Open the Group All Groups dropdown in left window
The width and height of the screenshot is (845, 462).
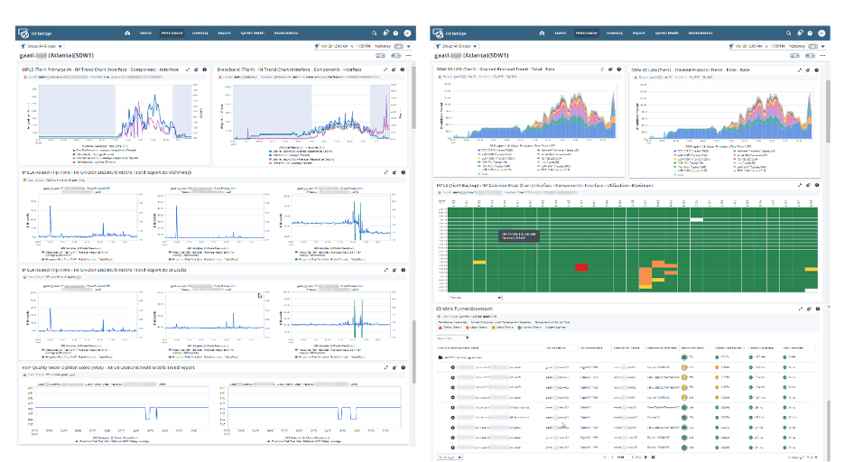tap(39, 44)
